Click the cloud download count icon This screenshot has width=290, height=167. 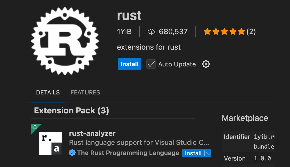click(x=151, y=32)
